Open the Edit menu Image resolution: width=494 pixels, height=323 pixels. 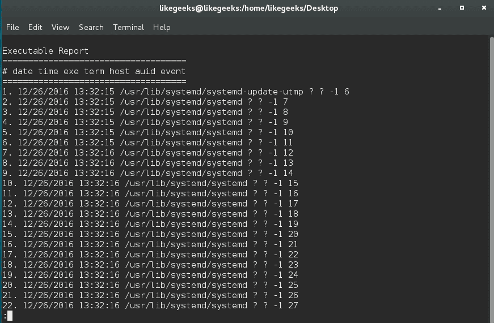point(35,27)
